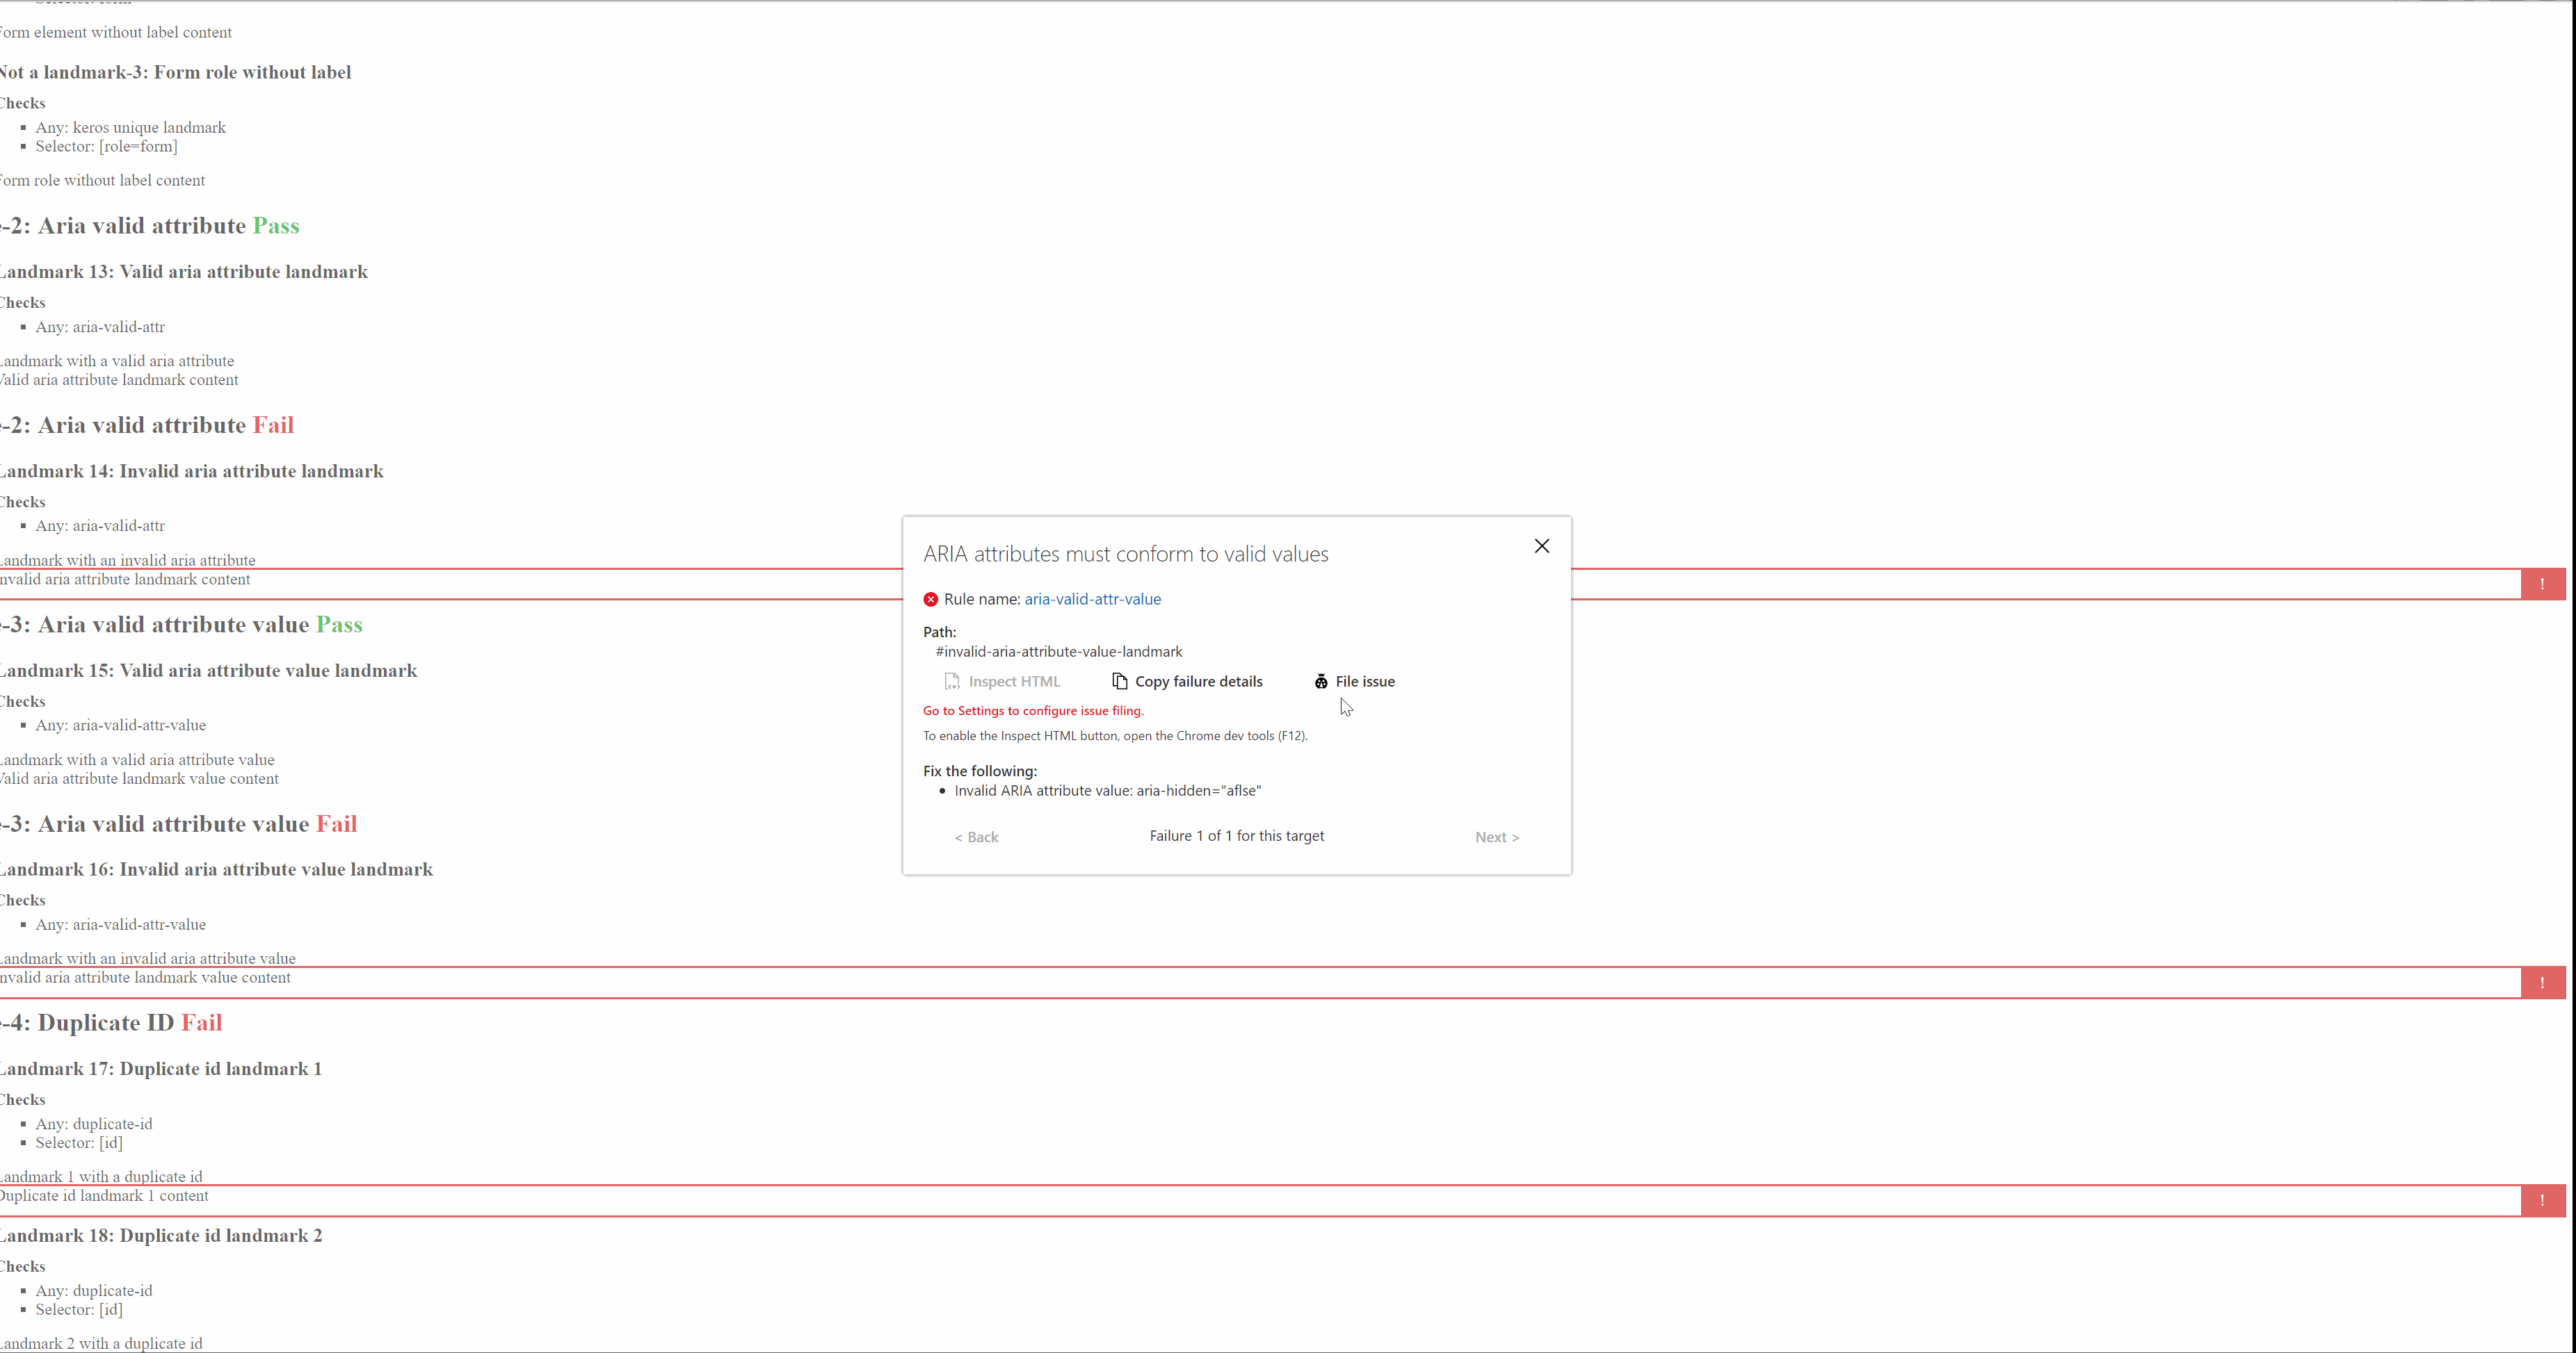Click the exclamation badge on the invalid aria attribute row
Screen dimensions: 2576x1353
click(x=2543, y=584)
